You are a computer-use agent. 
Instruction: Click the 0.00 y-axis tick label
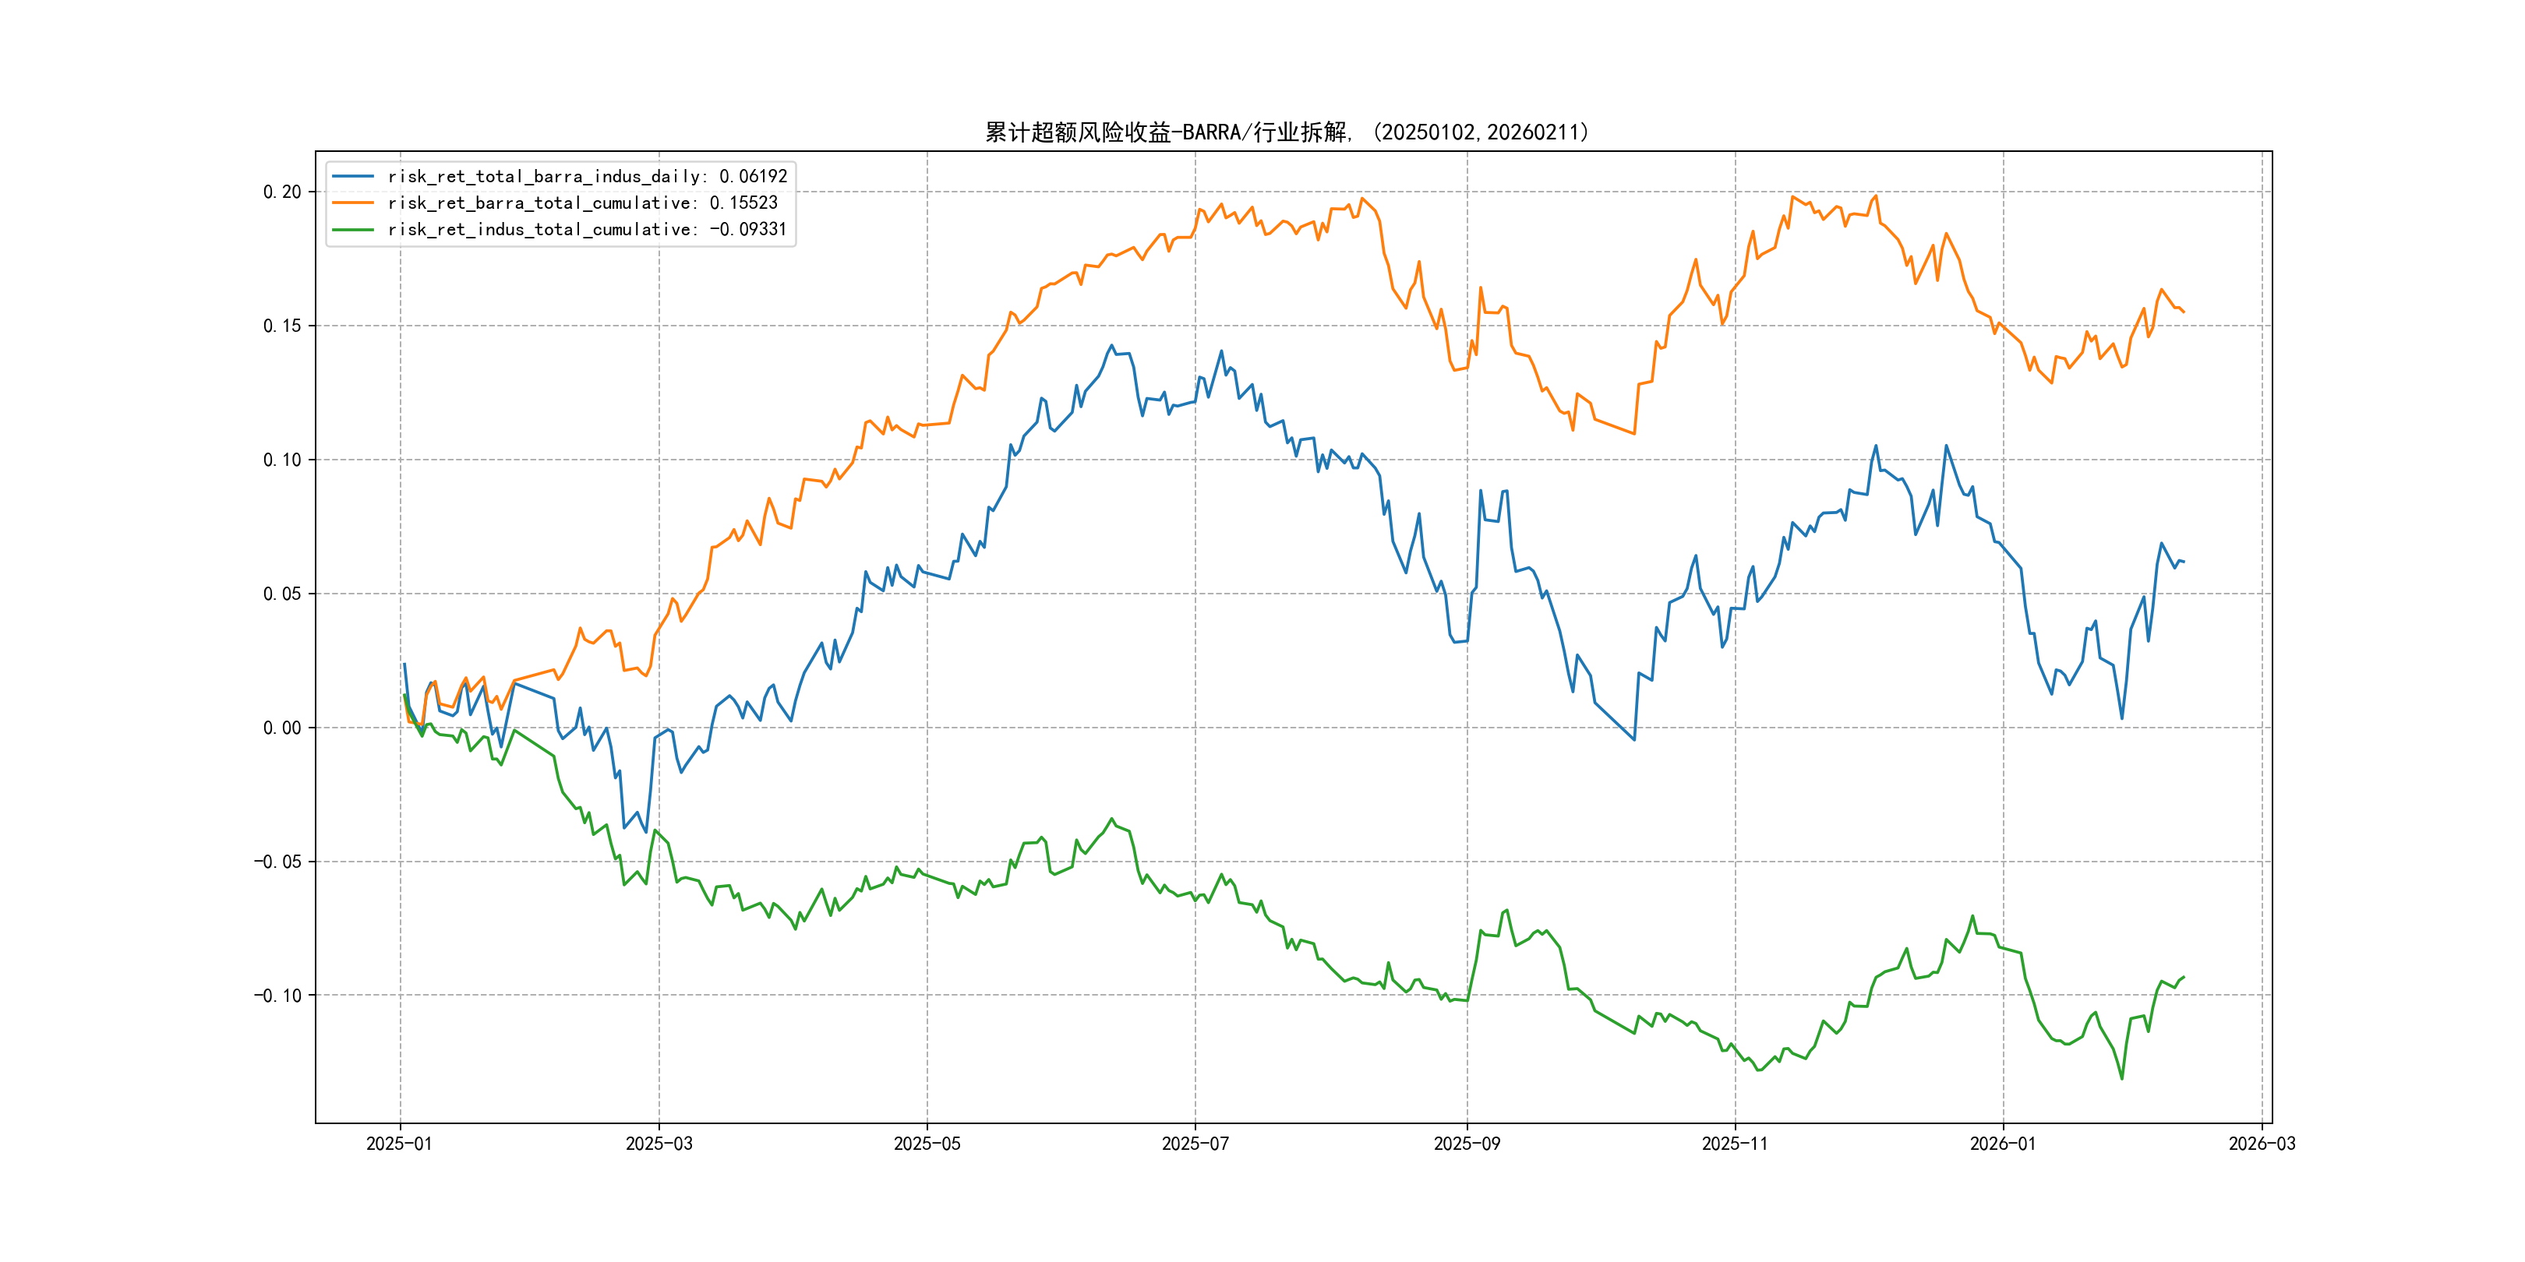(x=281, y=727)
